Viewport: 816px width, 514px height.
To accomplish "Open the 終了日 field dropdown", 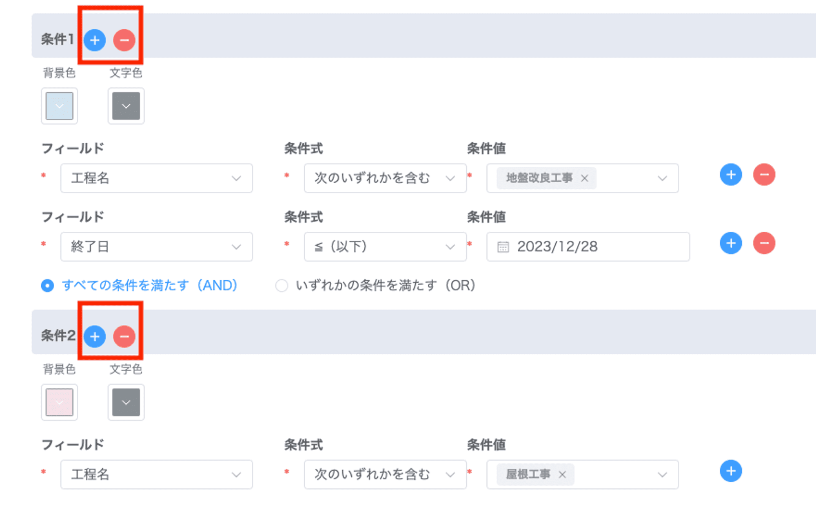I will pos(157,247).
